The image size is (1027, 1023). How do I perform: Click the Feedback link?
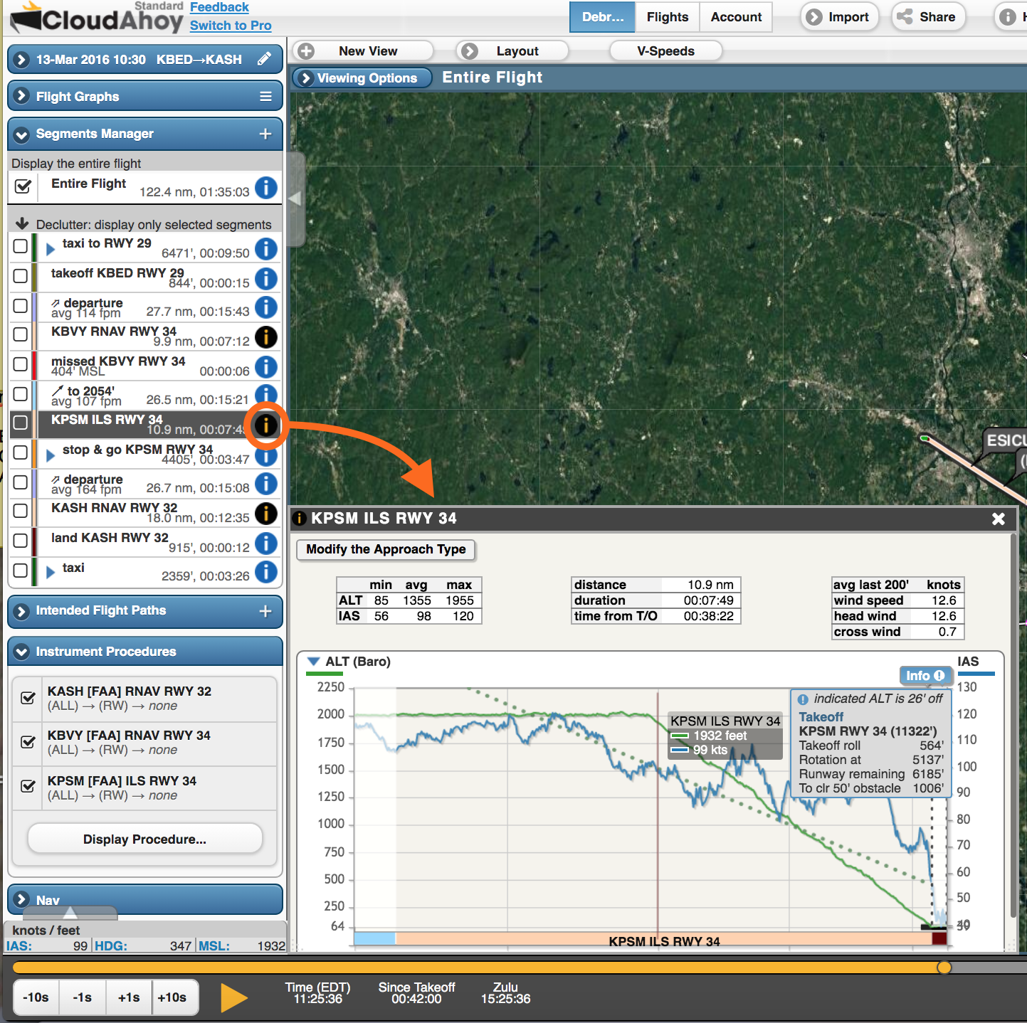coord(219,7)
